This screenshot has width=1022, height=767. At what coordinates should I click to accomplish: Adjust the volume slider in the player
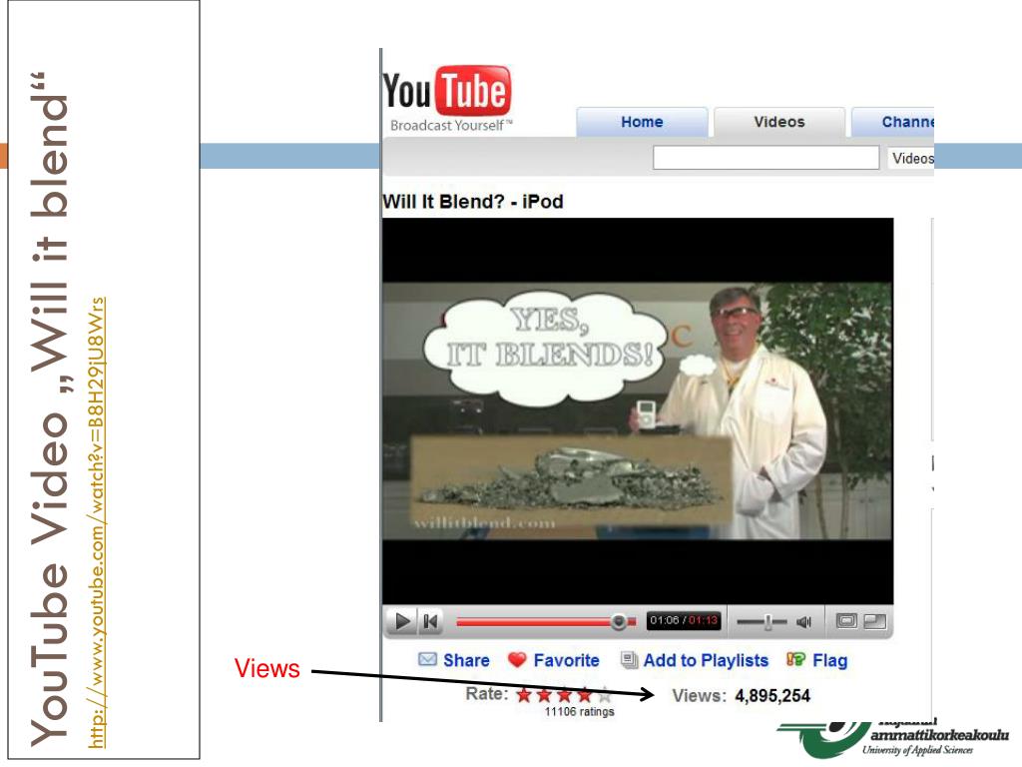762,622
